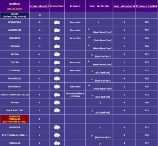This screenshot has height=146, width=158.
Task: Select the TULCEA locality name
Action: tap(15, 63)
